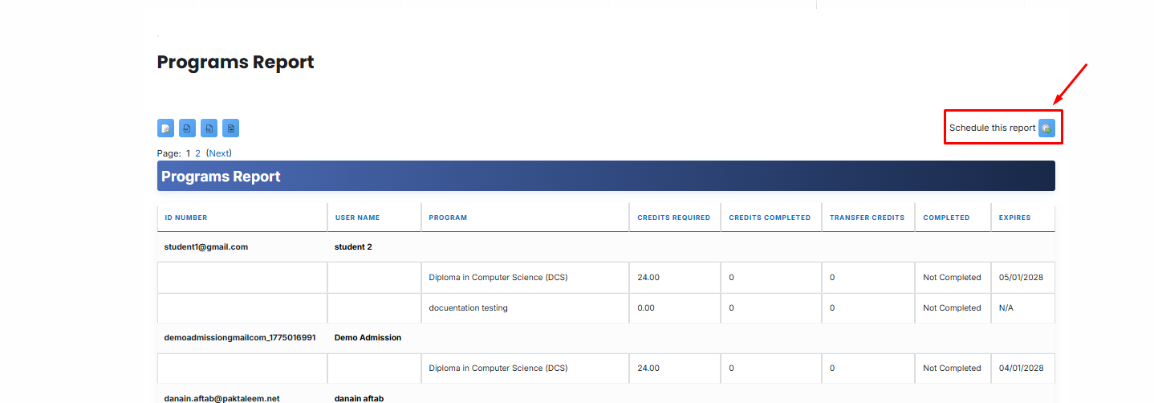
Task: Select Diploma in Computer Science expiring 04/01/2028
Action: pos(498,368)
